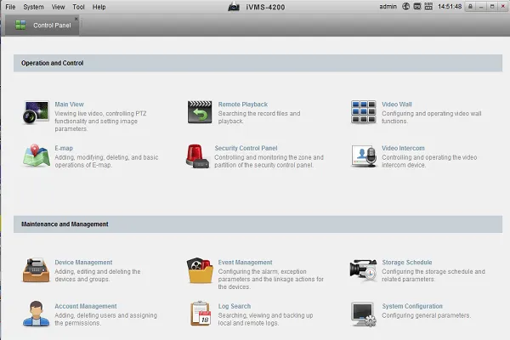Screen dimensions: 510x340
Task: Click 'Adding, editing and deleting the devices' description
Action: tap(98, 275)
